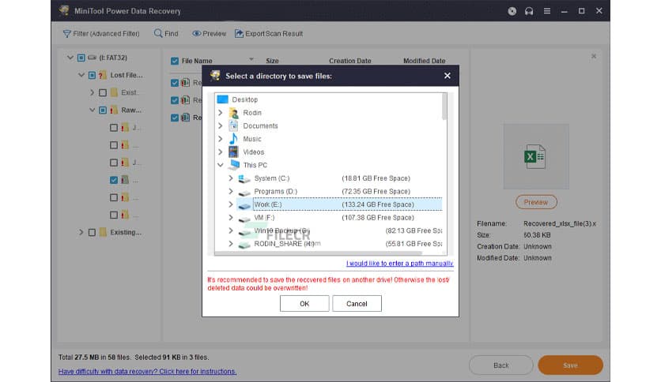Collapse the This PC node
661x382 pixels.
[220, 165]
